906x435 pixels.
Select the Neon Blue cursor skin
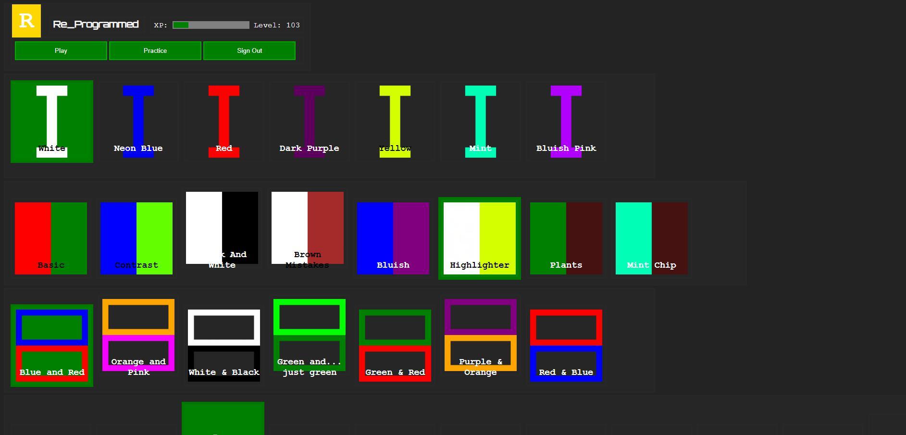coord(138,121)
